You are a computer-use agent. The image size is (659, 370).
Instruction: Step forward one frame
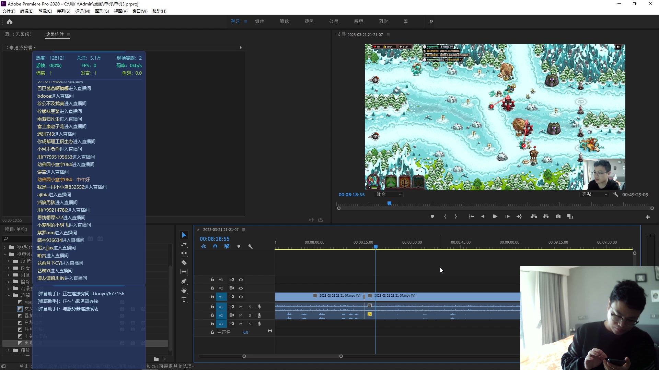[507, 217]
